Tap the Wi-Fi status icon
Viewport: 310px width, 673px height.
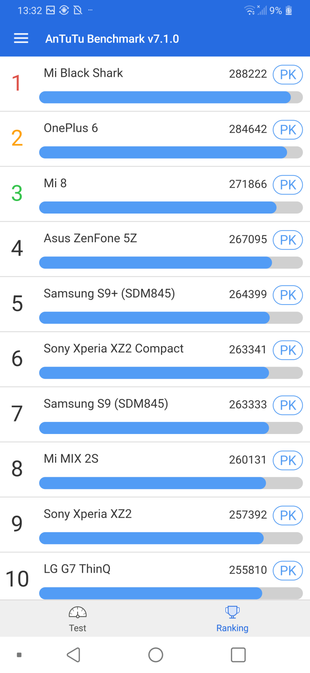click(x=250, y=11)
